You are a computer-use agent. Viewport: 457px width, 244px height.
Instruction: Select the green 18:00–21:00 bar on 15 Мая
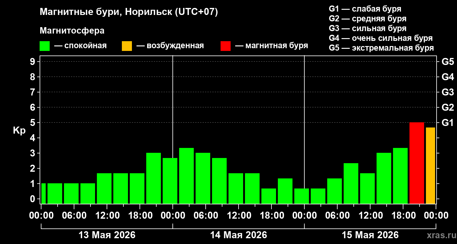click(400, 176)
